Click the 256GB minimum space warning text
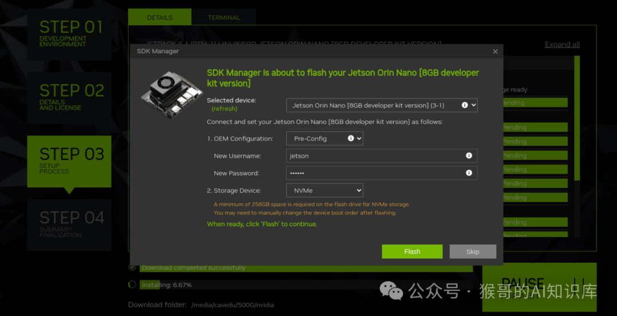 tap(312, 205)
